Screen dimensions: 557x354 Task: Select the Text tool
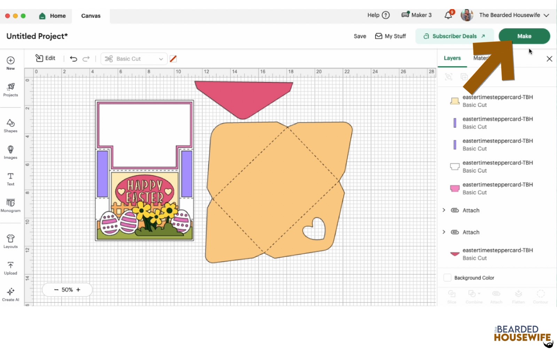pyautogui.click(x=10, y=179)
